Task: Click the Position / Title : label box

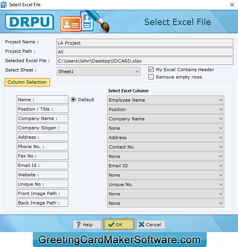Action: pyautogui.click(x=43, y=109)
